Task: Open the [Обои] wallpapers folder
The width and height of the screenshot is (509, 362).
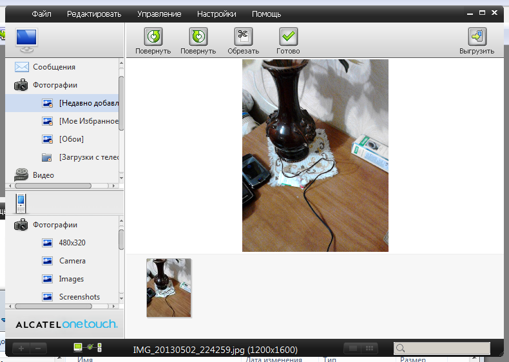Action: point(71,139)
